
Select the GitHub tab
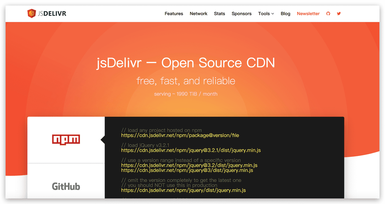(66, 186)
